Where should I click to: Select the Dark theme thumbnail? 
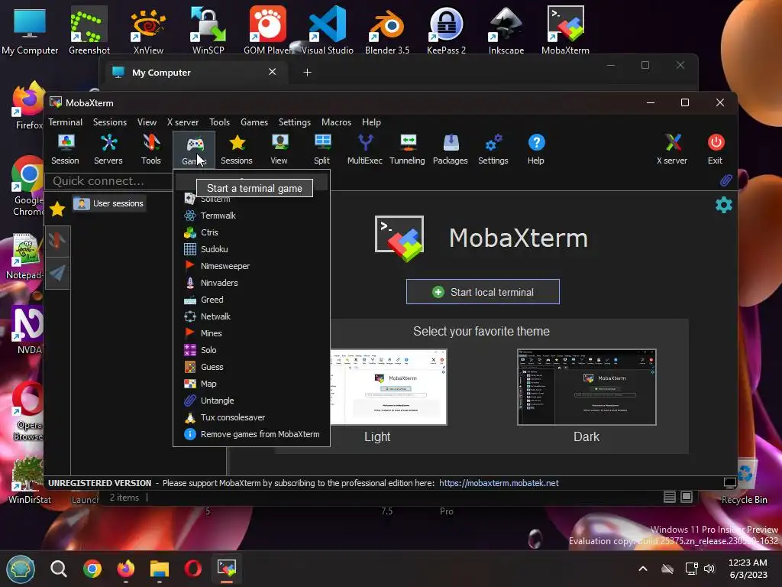(x=586, y=388)
